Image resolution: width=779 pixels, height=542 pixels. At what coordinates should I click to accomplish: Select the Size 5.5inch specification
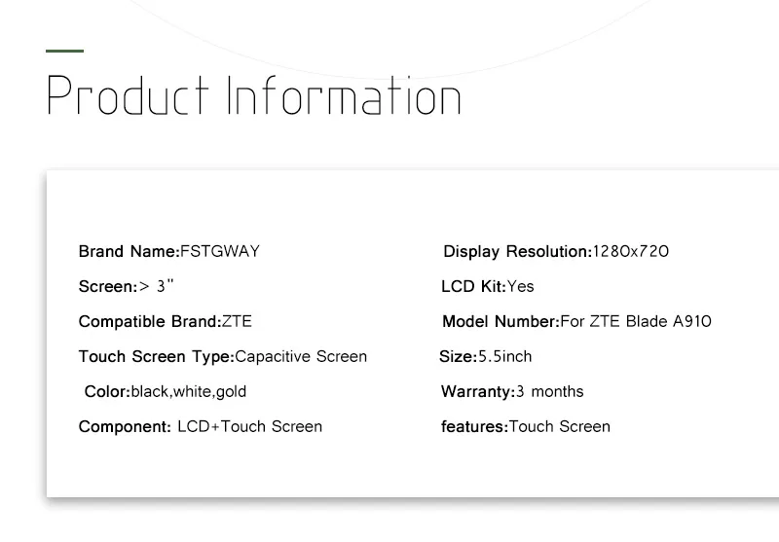tap(485, 357)
